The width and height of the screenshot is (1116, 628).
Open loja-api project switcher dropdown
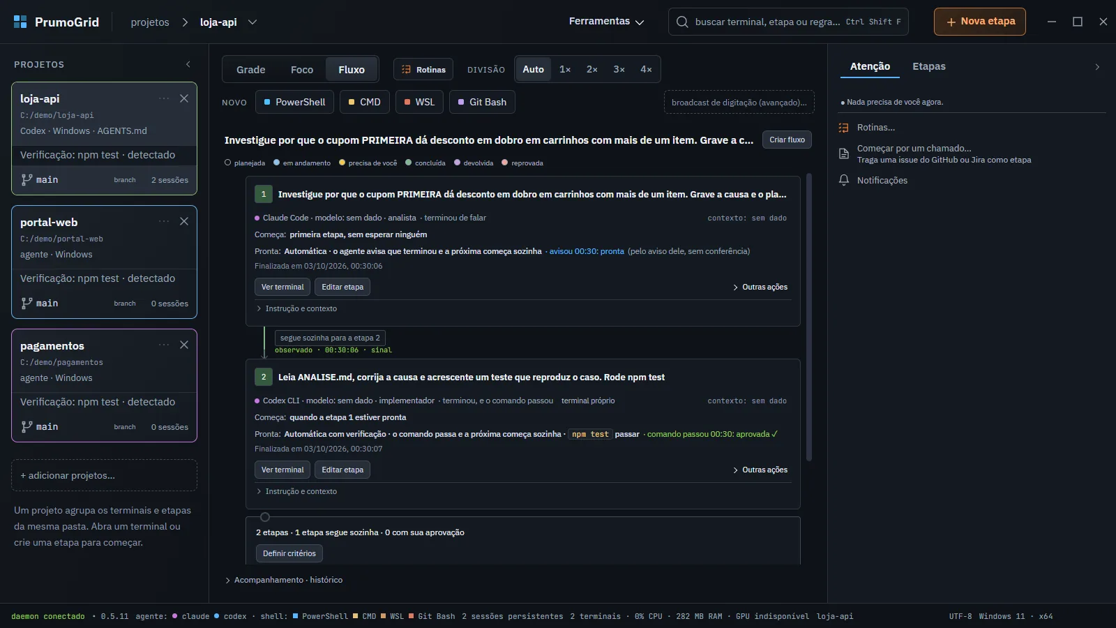tap(252, 22)
